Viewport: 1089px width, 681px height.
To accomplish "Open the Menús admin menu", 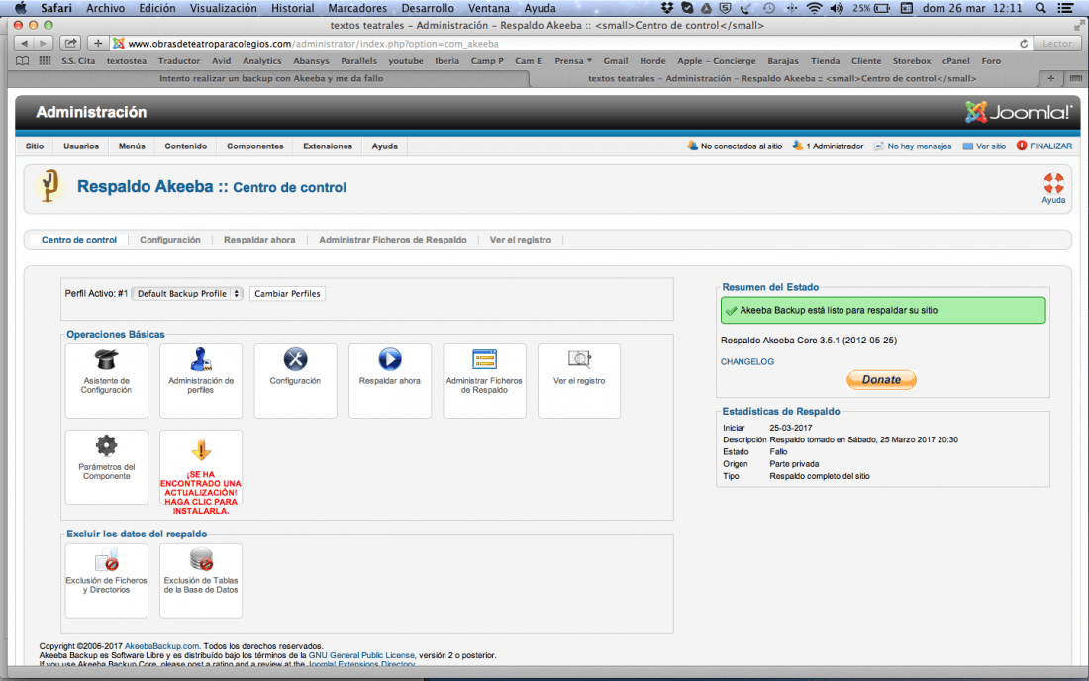I will pyautogui.click(x=132, y=146).
